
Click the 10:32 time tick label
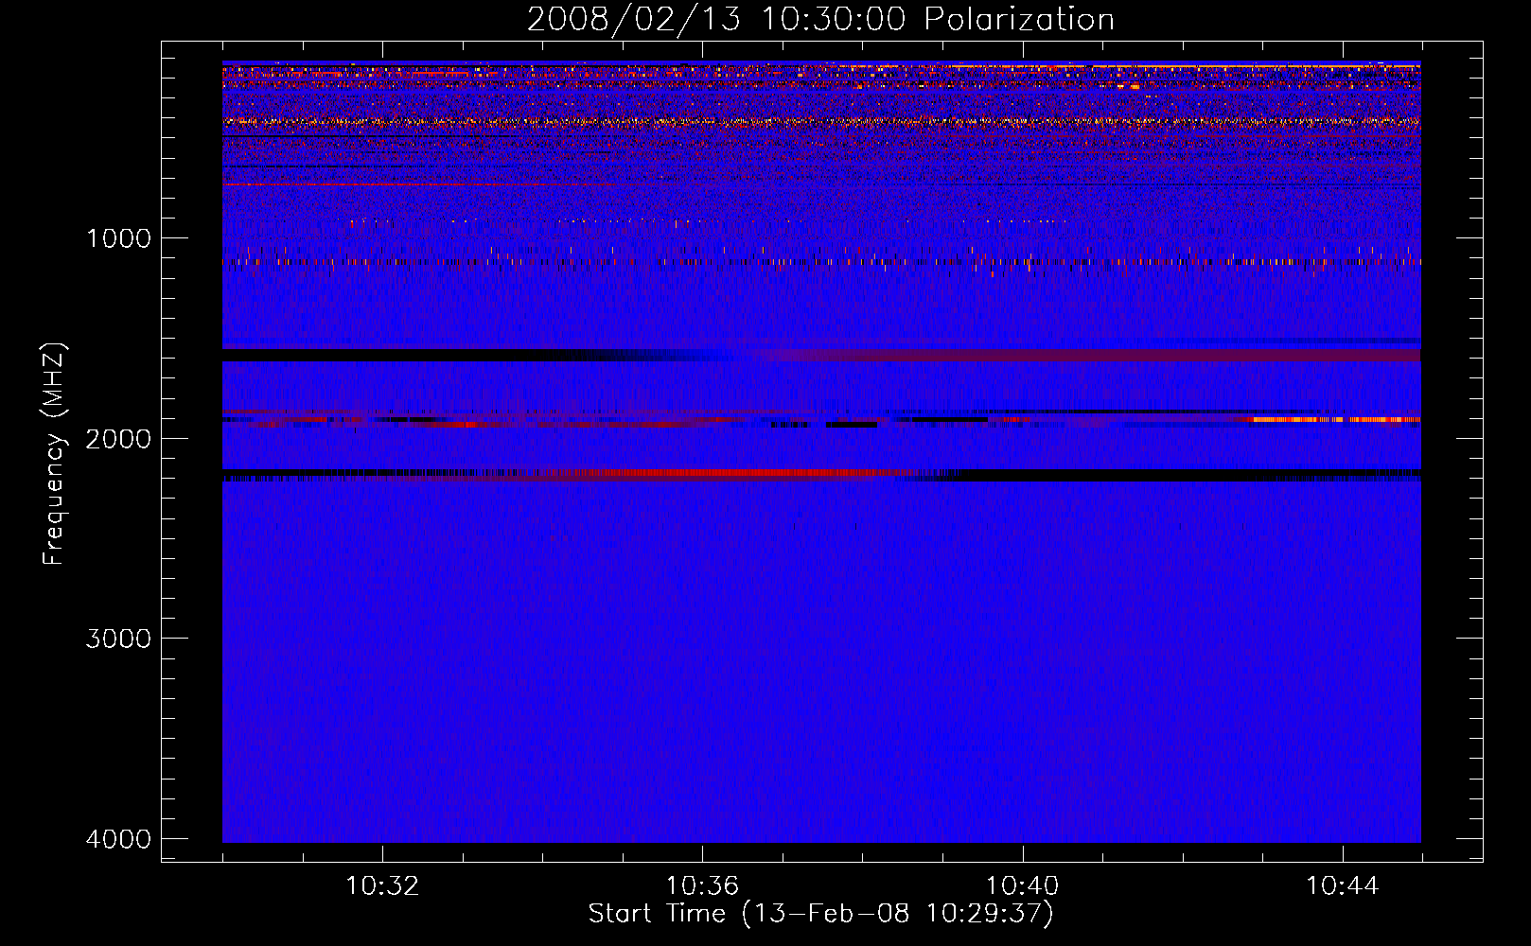coord(382,886)
